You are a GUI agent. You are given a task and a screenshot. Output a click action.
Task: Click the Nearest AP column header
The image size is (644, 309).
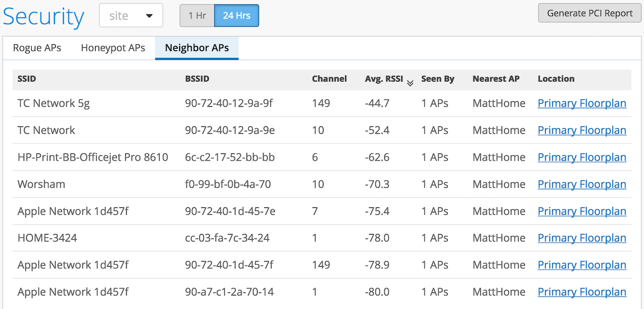496,79
